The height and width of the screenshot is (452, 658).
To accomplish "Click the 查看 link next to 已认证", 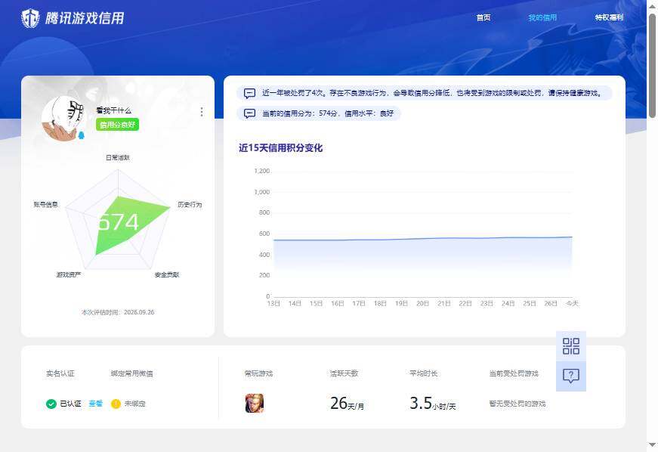I will [x=96, y=404].
